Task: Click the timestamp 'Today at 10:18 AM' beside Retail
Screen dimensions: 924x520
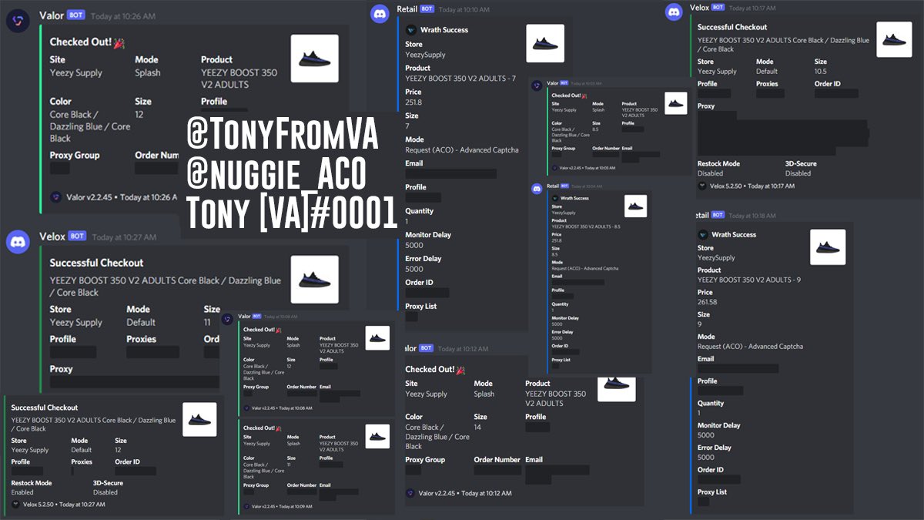Action: click(752, 216)
